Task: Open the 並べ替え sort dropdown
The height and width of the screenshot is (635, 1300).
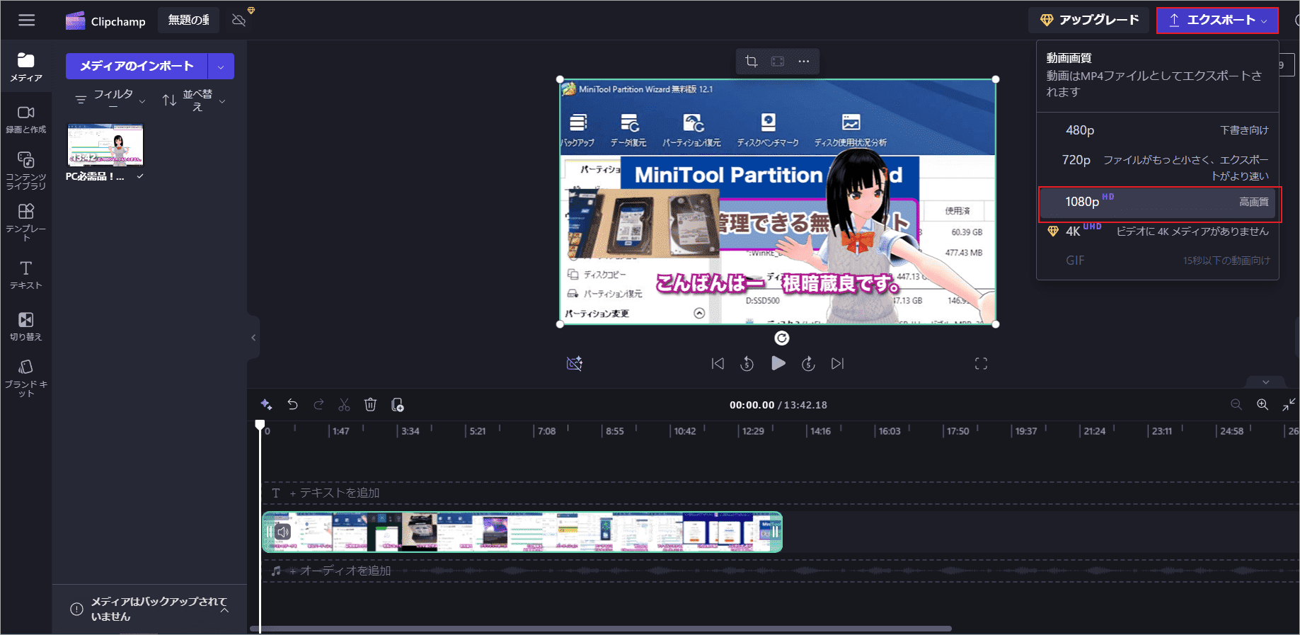Action: (194, 100)
